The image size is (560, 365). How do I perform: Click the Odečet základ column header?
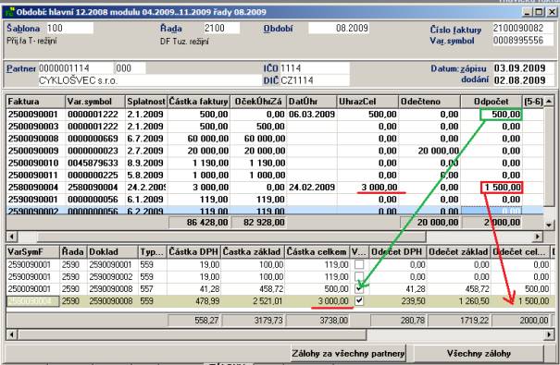(x=458, y=252)
